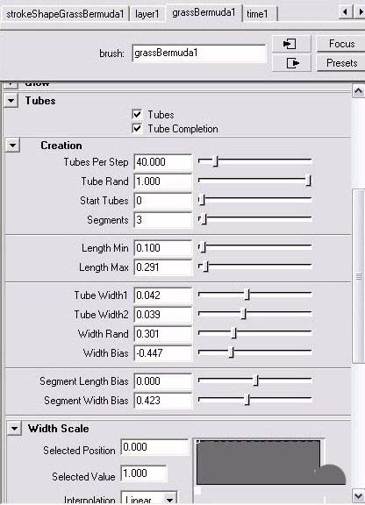Uncheck the Tubes checkbox
The width and height of the screenshot is (365, 505).
point(138,114)
